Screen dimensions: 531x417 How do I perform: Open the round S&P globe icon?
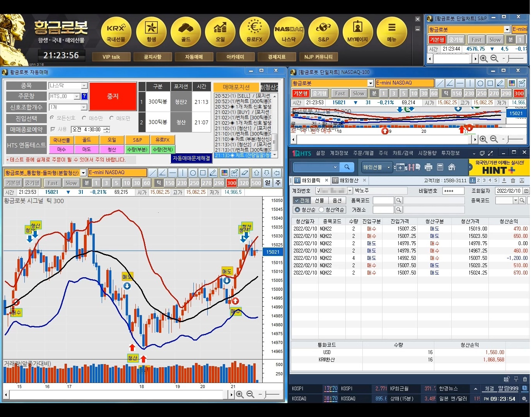pos(323,32)
